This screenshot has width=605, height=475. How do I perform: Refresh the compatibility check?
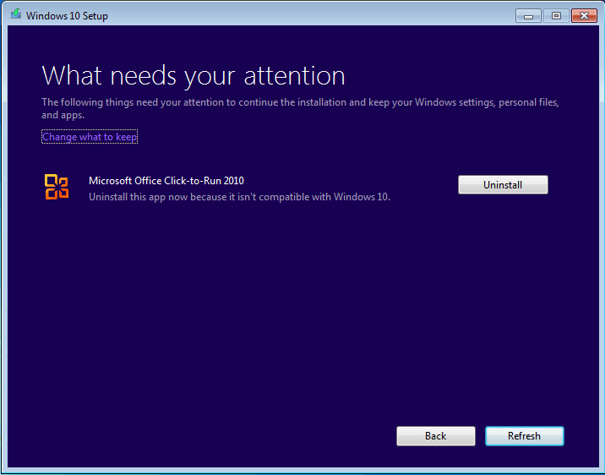click(x=525, y=436)
